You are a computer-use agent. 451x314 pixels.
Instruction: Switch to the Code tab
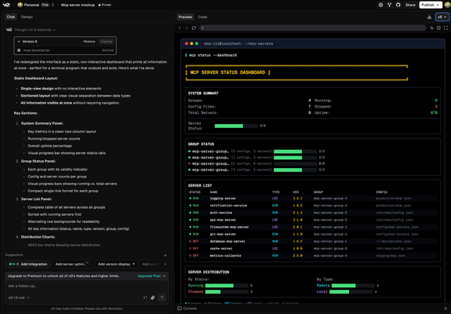[x=202, y=17]
